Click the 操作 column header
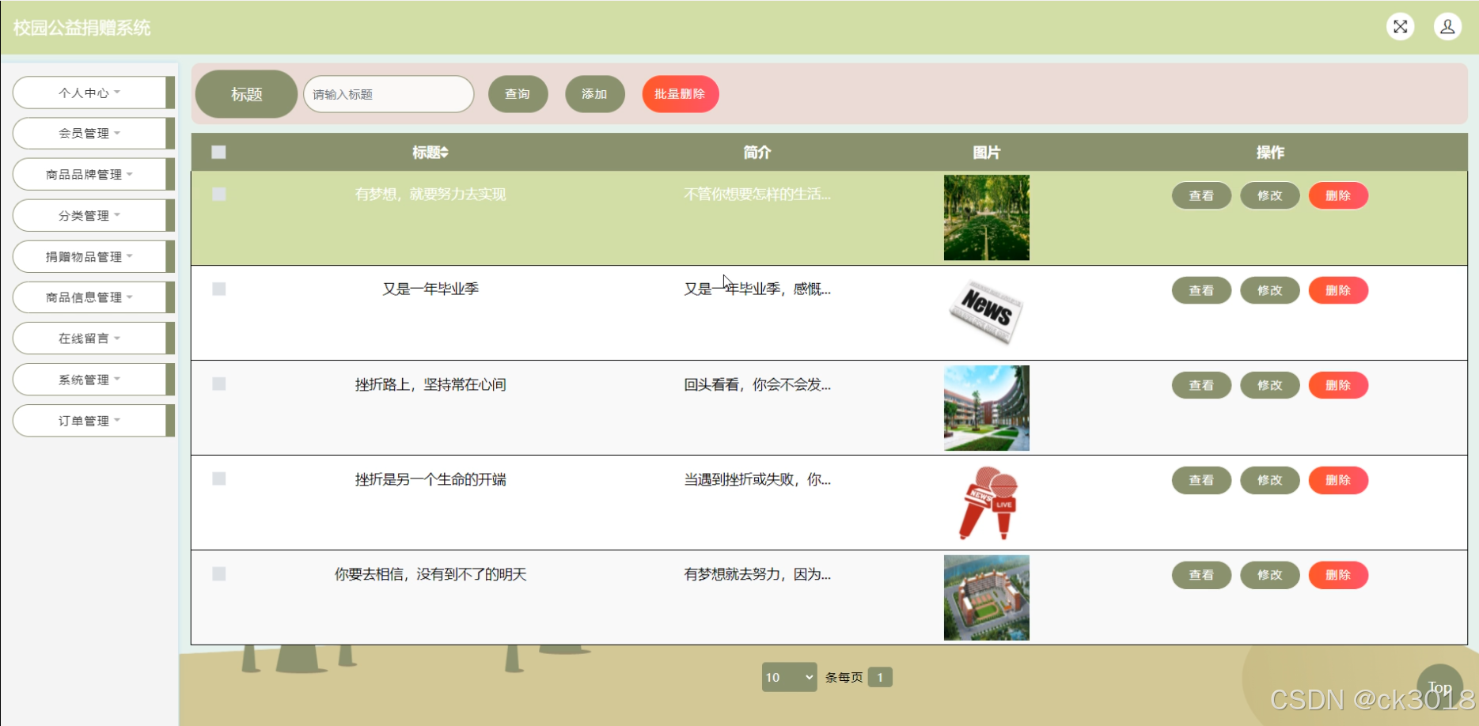Screen dimensions: 1479x726 pyautogui.click(x=1270, y=153)
